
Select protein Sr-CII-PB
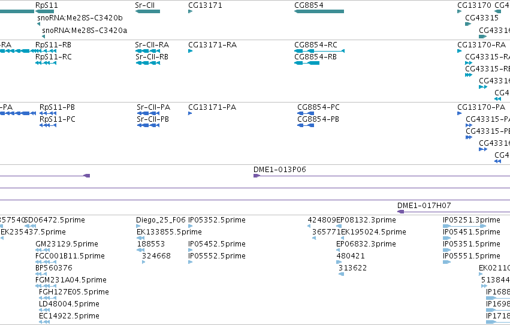tap(153, 119)
